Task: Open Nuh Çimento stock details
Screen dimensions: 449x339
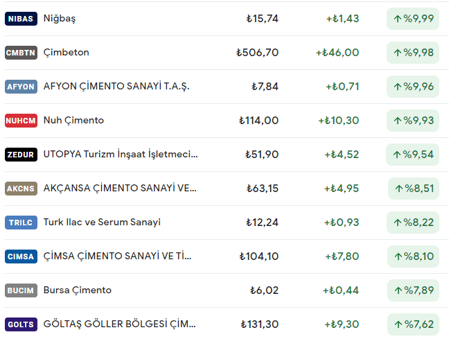Action: coord(73,121)
